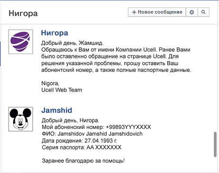This screenshot has height=173, width=219.
Task: Click the Серия паспорта AA XXXXXXX line
Action: coord(82,147)
